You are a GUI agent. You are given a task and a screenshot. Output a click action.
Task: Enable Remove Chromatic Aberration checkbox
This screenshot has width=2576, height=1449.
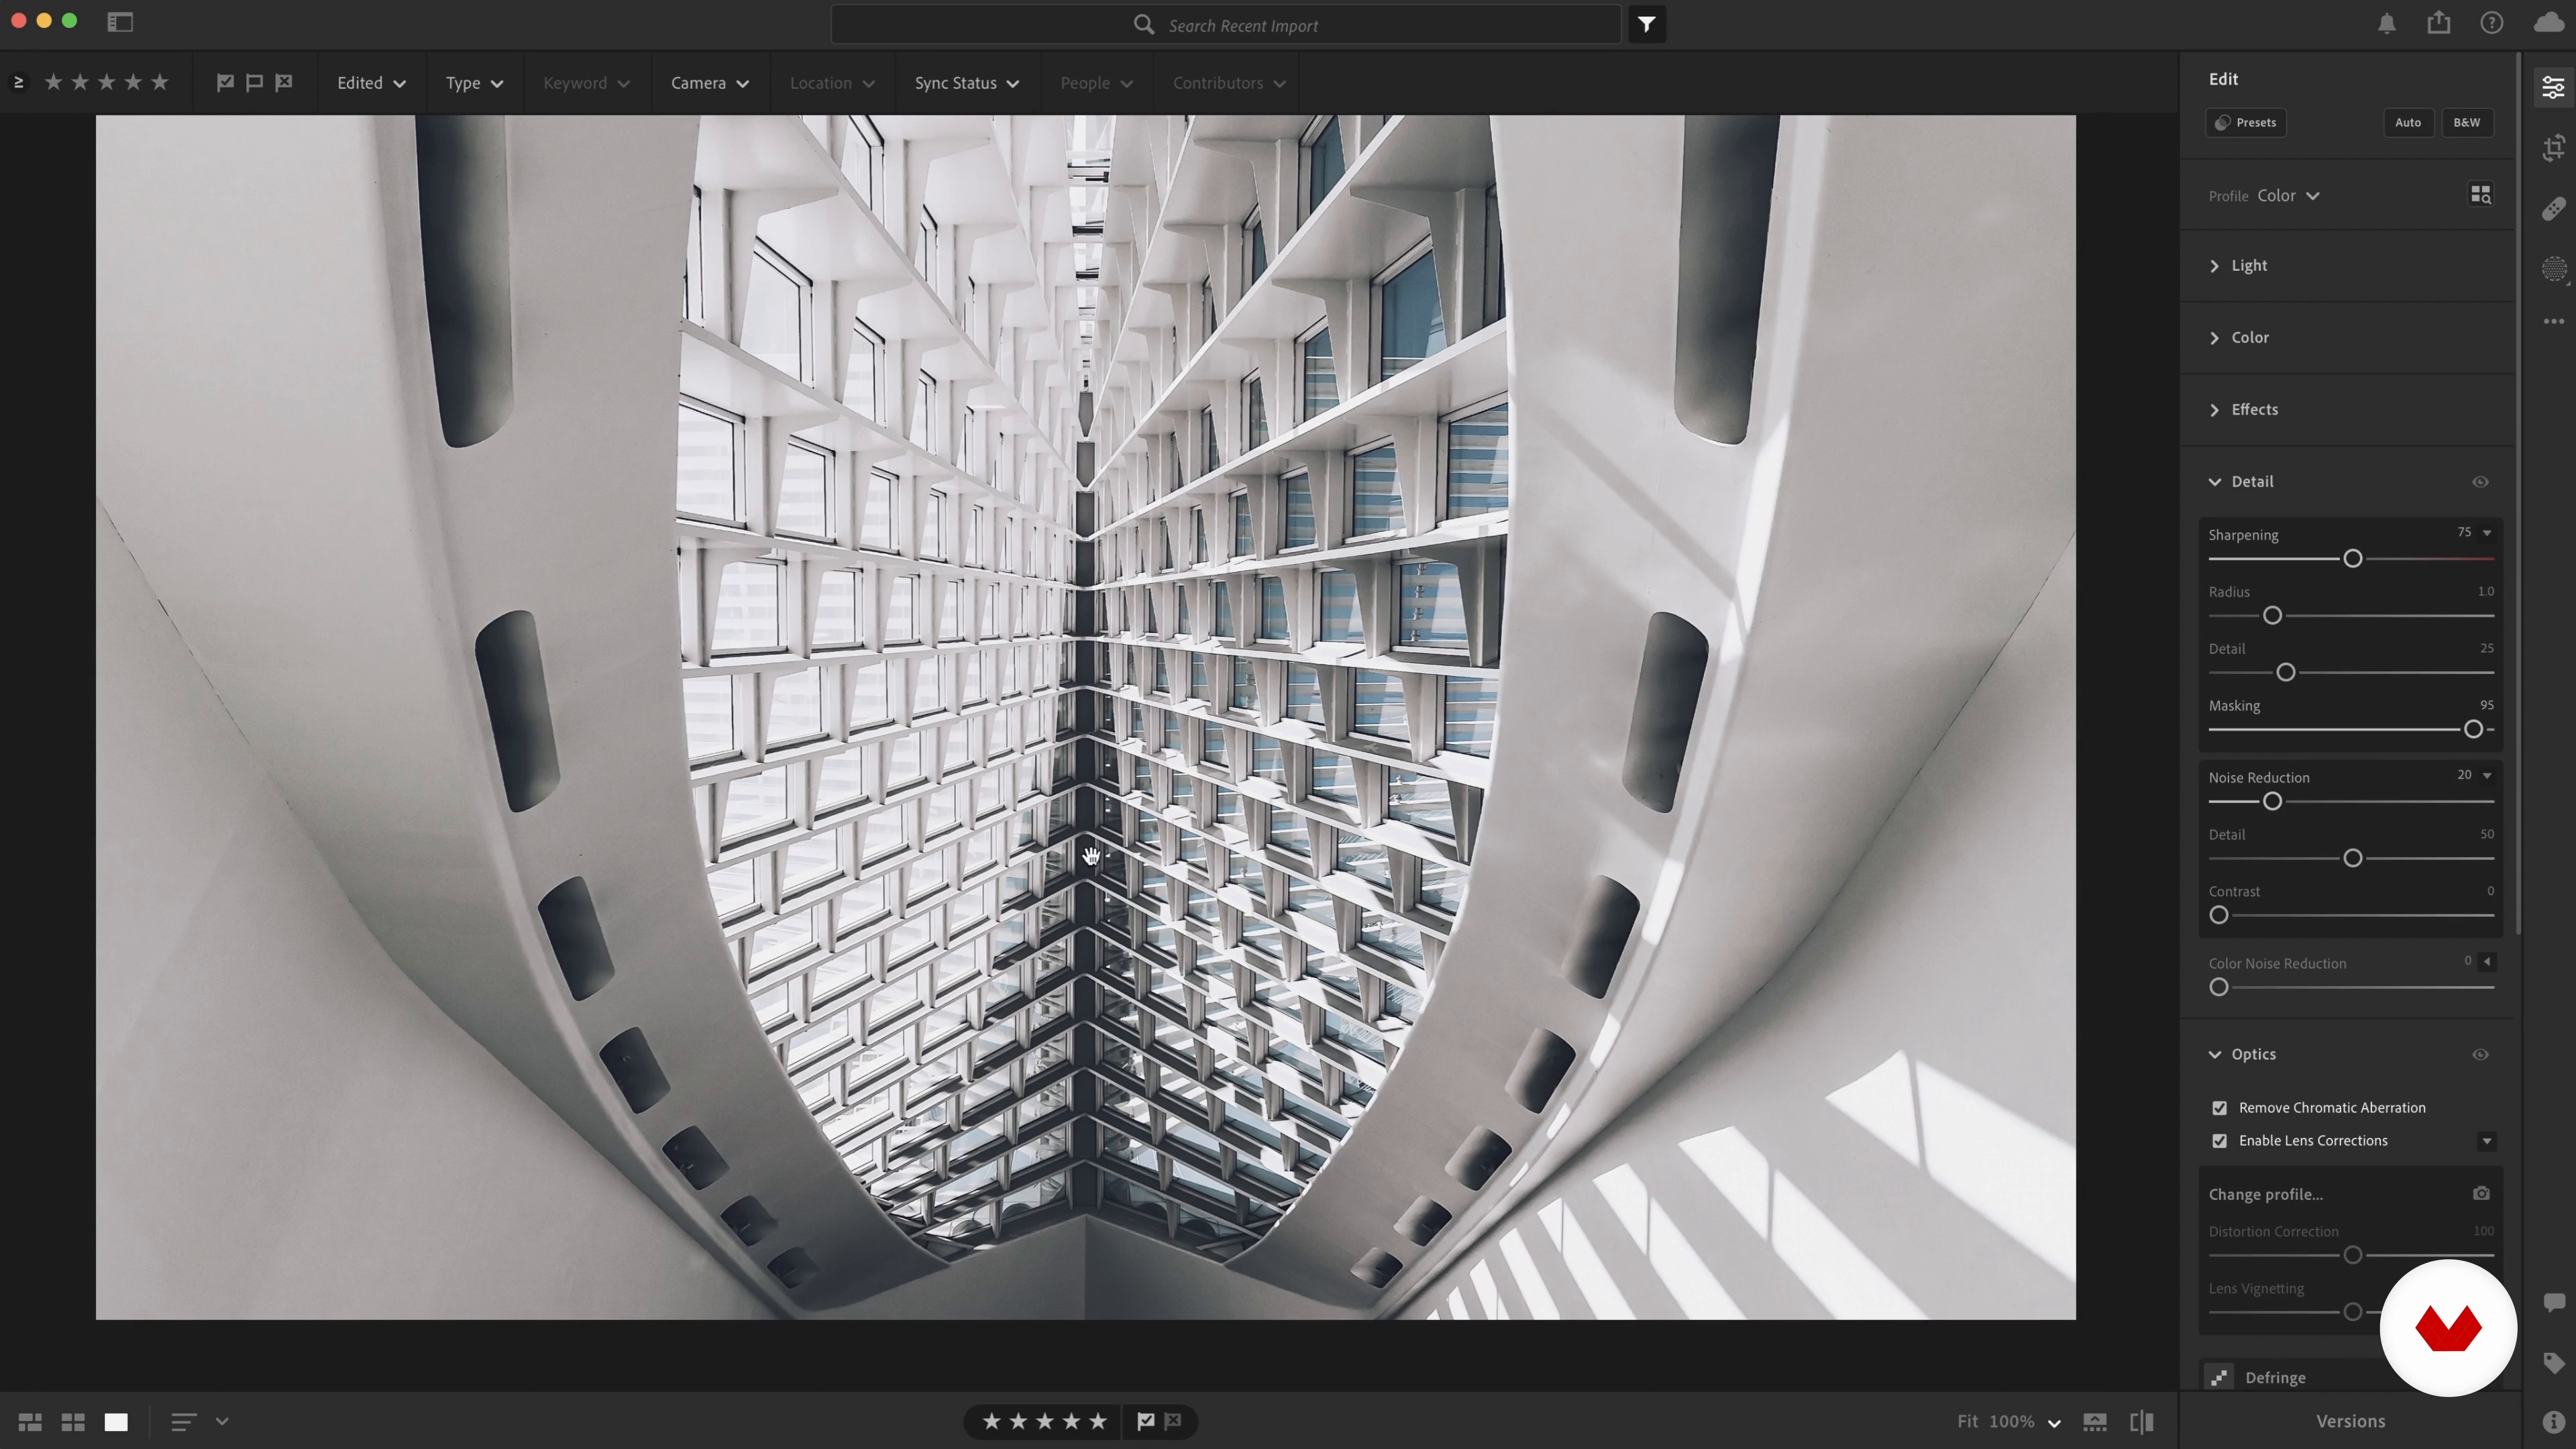coord(2219,1108)
